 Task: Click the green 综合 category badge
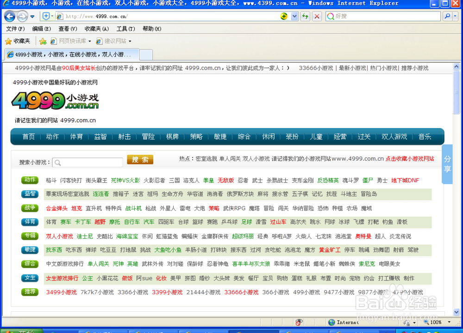pyautogui.click(x=30, y=264)
